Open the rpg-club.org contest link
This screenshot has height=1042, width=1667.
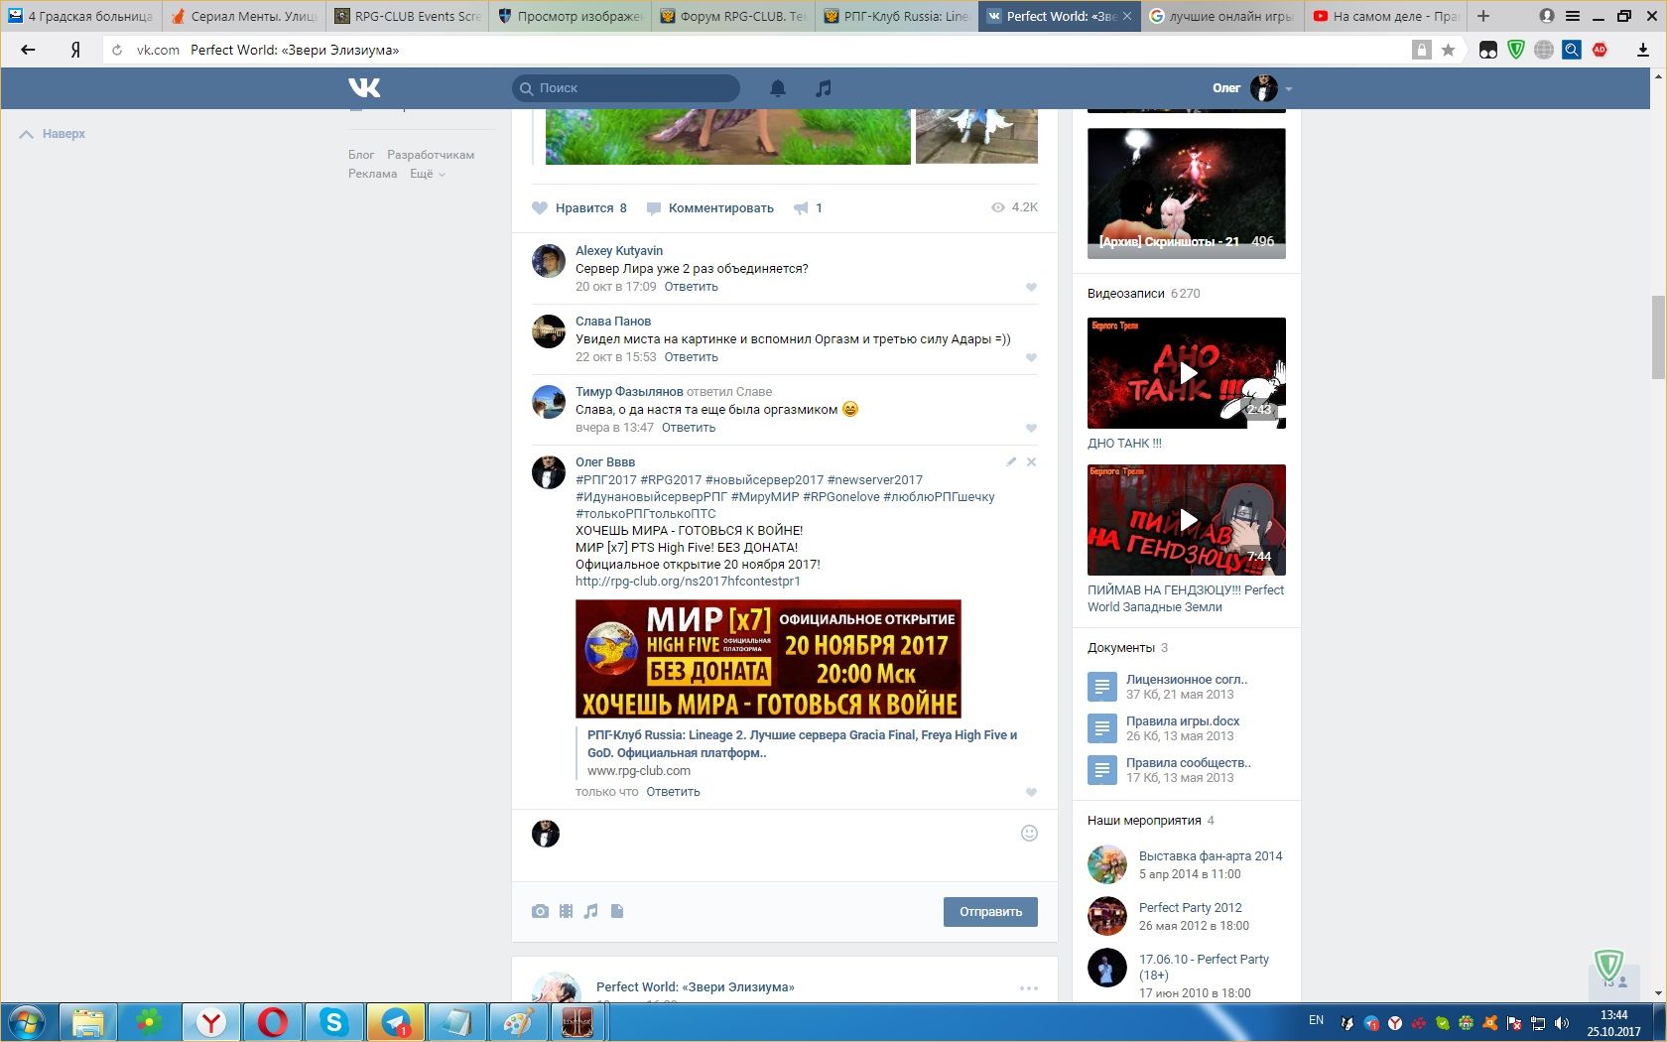(688, 582)
